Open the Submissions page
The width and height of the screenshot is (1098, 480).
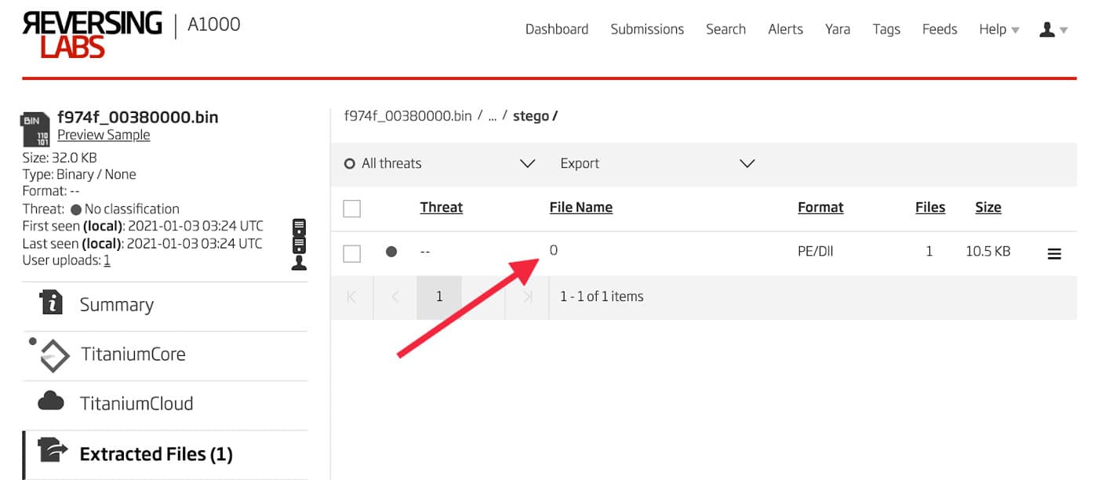tap(647, 29)
